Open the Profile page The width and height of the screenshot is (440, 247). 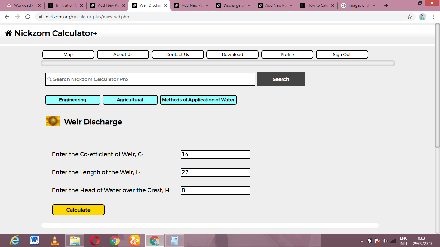click(287, 54)
